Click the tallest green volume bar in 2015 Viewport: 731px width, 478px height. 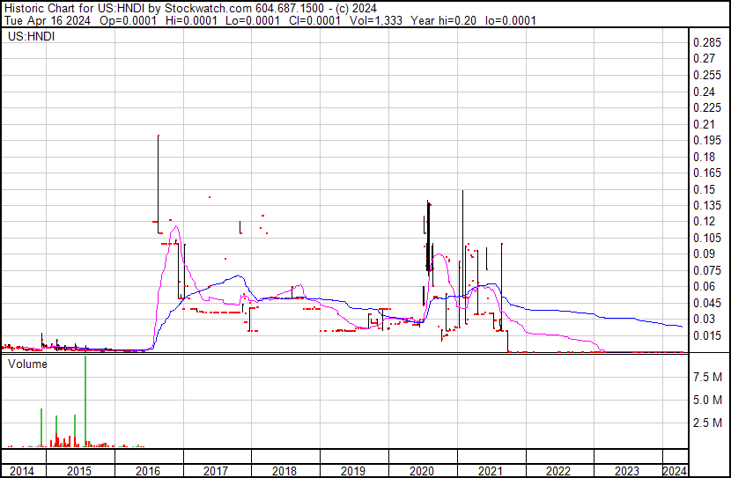coord(85,401)
